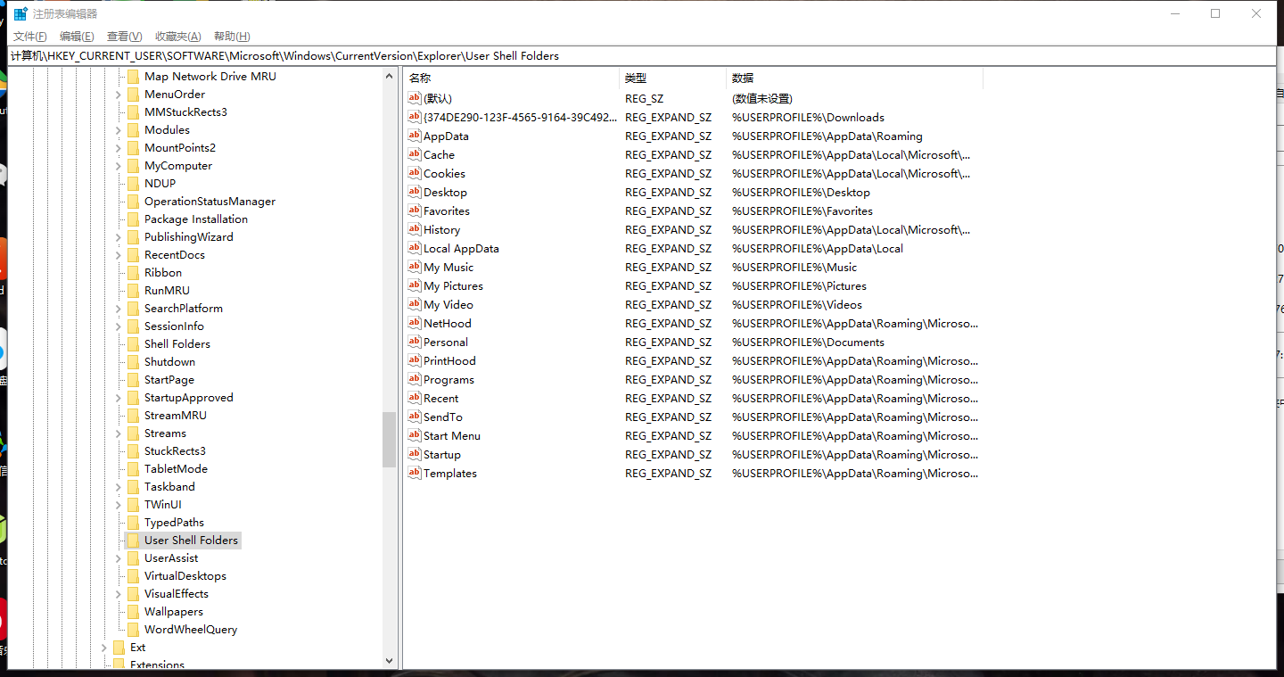Open the 编辑(E) menu
The image size is (1284, 677).
coord(77,37)
